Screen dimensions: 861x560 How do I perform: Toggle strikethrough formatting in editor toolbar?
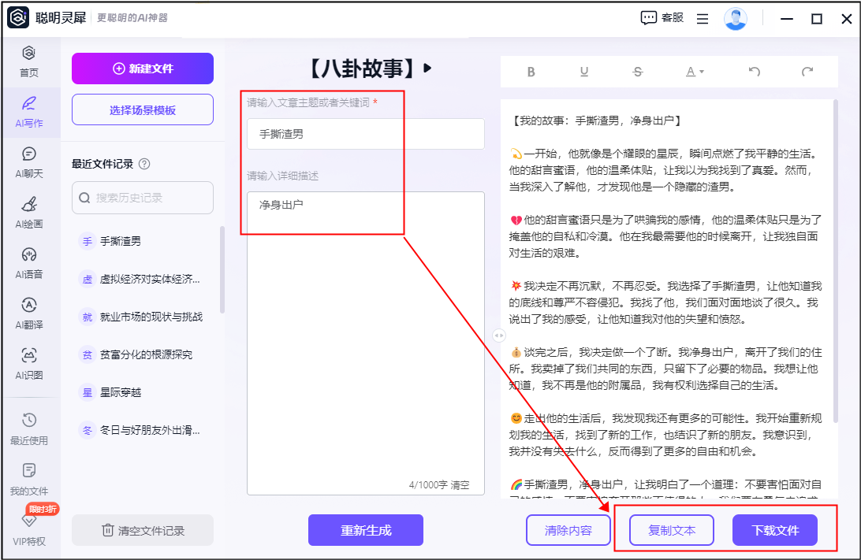[x=638, y=72]
